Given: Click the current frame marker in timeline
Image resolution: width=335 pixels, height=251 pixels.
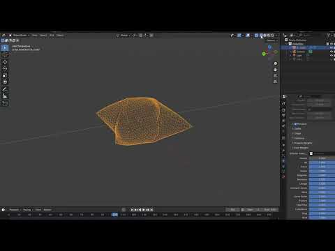Looking at the screenshot, I should click(114, 215).
